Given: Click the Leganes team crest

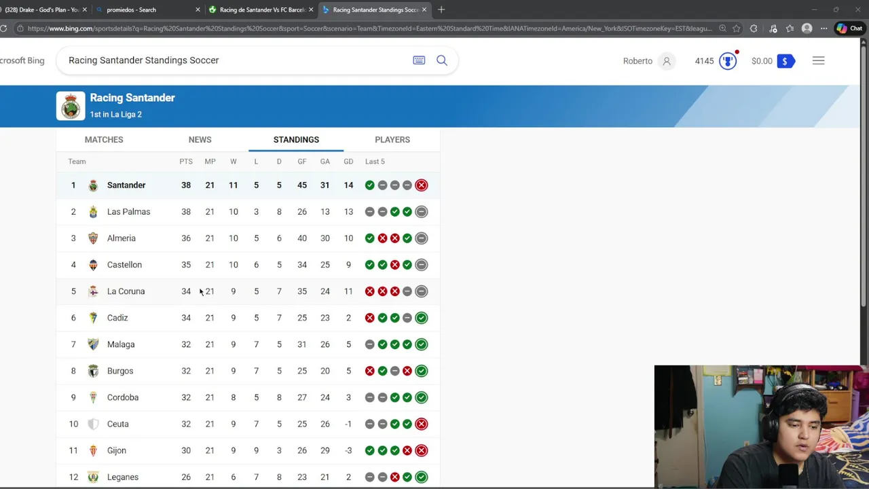Looking at the screenshot, I should 93,477.
